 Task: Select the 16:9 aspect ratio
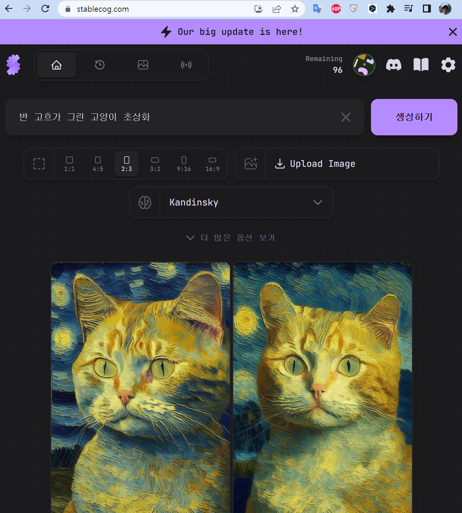click(212, 164)
